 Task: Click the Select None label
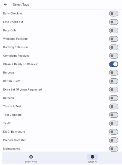[x=31, y=162]
